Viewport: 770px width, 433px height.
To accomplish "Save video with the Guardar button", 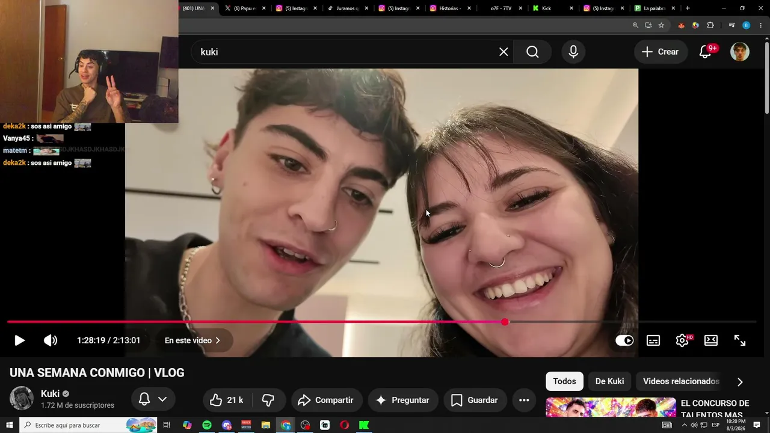I will coord(475,400).
